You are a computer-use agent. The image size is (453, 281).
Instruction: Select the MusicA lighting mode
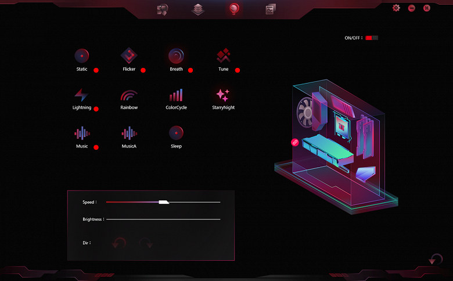tap(129, 134)
